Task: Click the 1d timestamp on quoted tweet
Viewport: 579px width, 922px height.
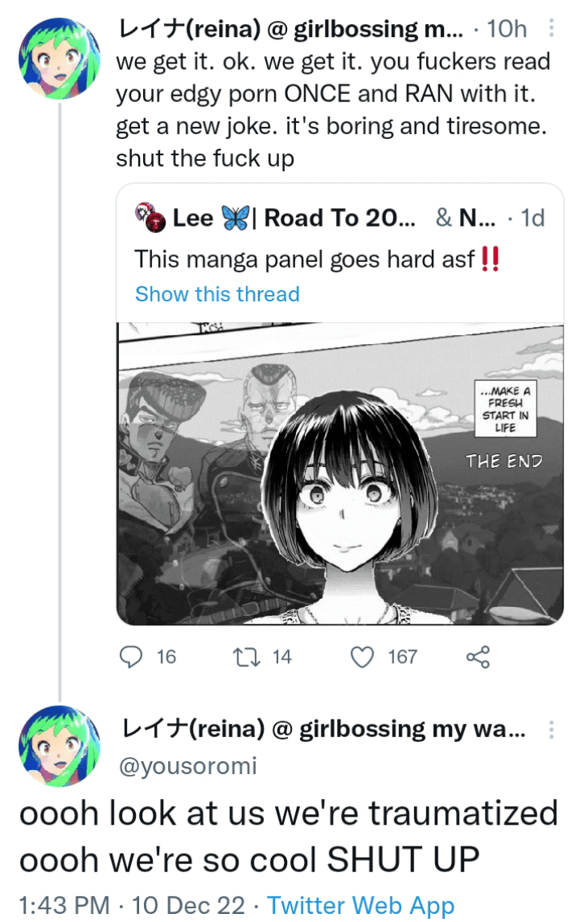Action: pos(532,218)
